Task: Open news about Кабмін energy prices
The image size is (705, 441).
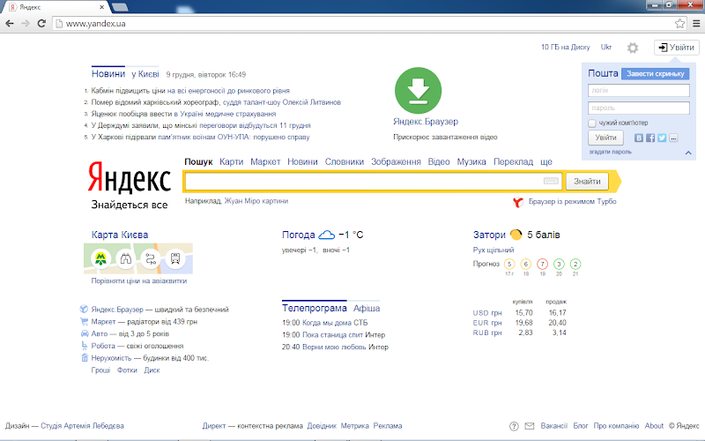Action: (x=190, y=91)
